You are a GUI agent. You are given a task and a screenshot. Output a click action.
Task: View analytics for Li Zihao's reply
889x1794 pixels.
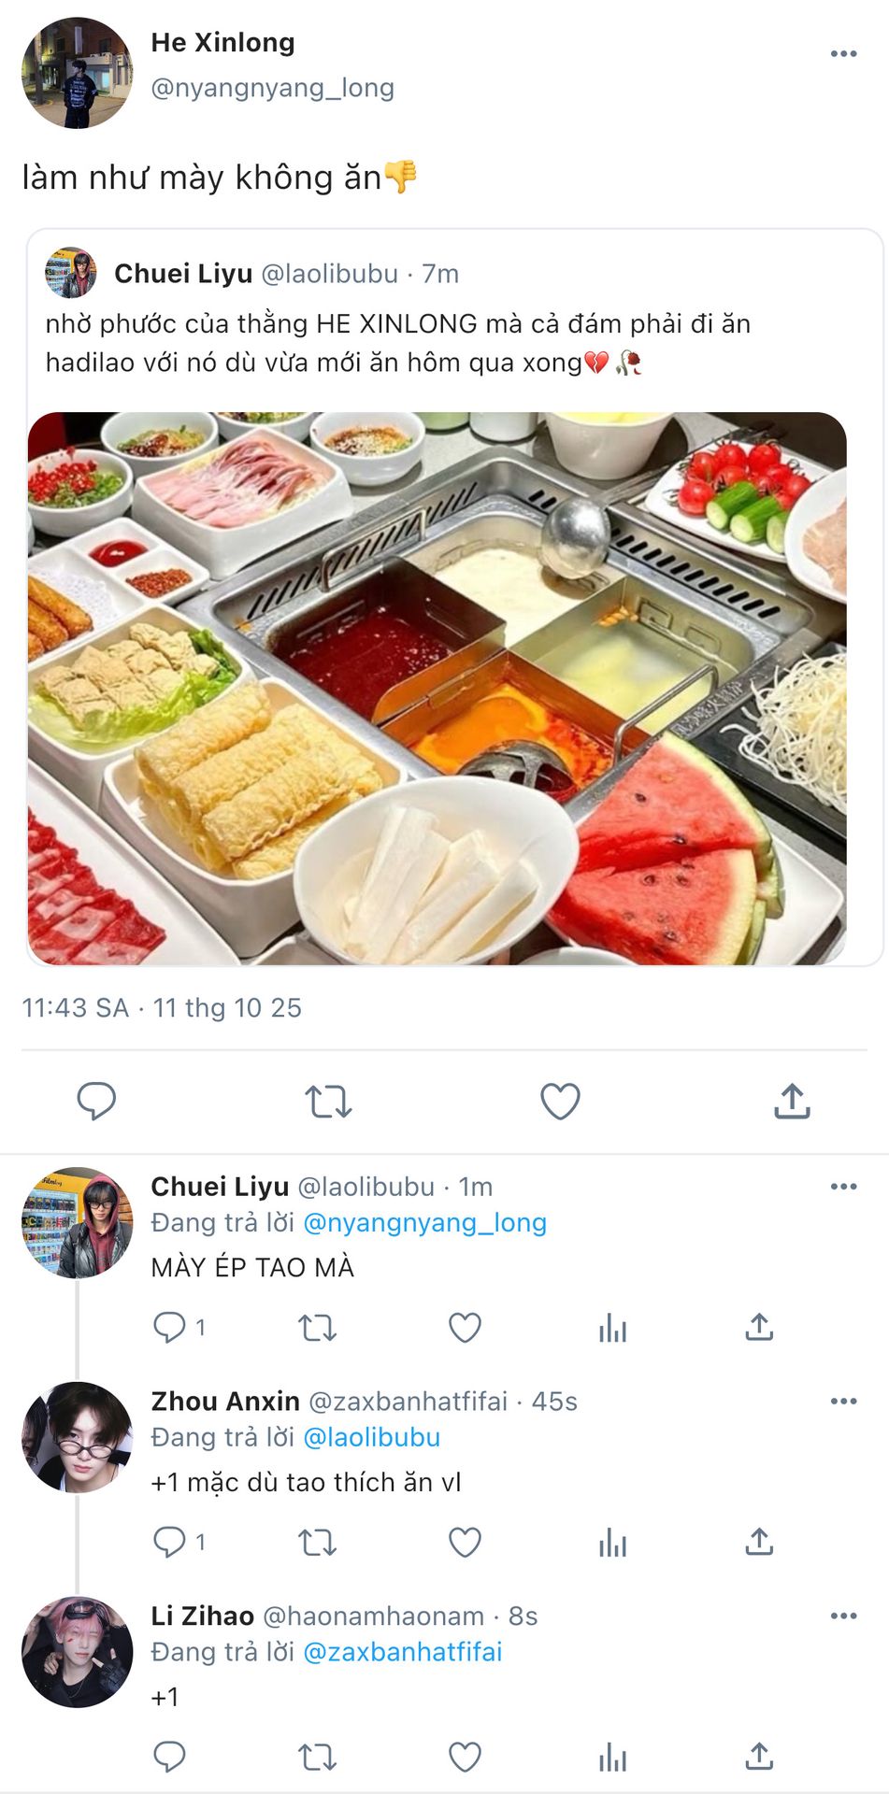612,1758
